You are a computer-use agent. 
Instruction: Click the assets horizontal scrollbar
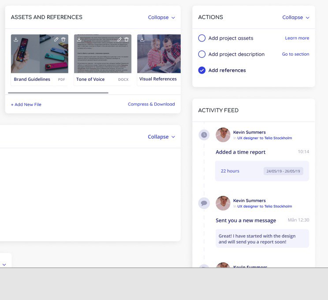(58, 93)
